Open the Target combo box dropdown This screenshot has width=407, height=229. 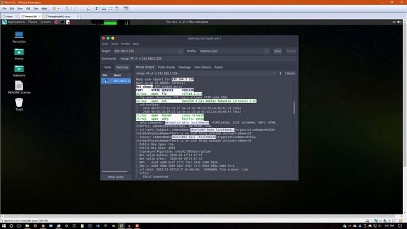[x=181, y=52]
